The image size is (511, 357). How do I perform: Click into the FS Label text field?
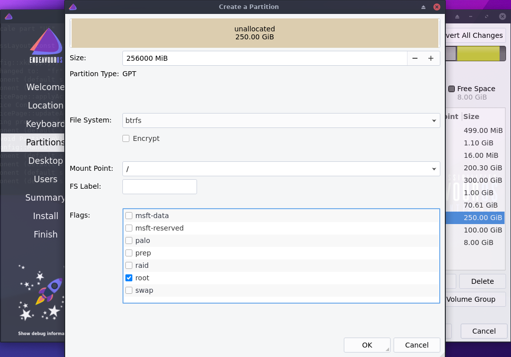click(x=160, y=187)
